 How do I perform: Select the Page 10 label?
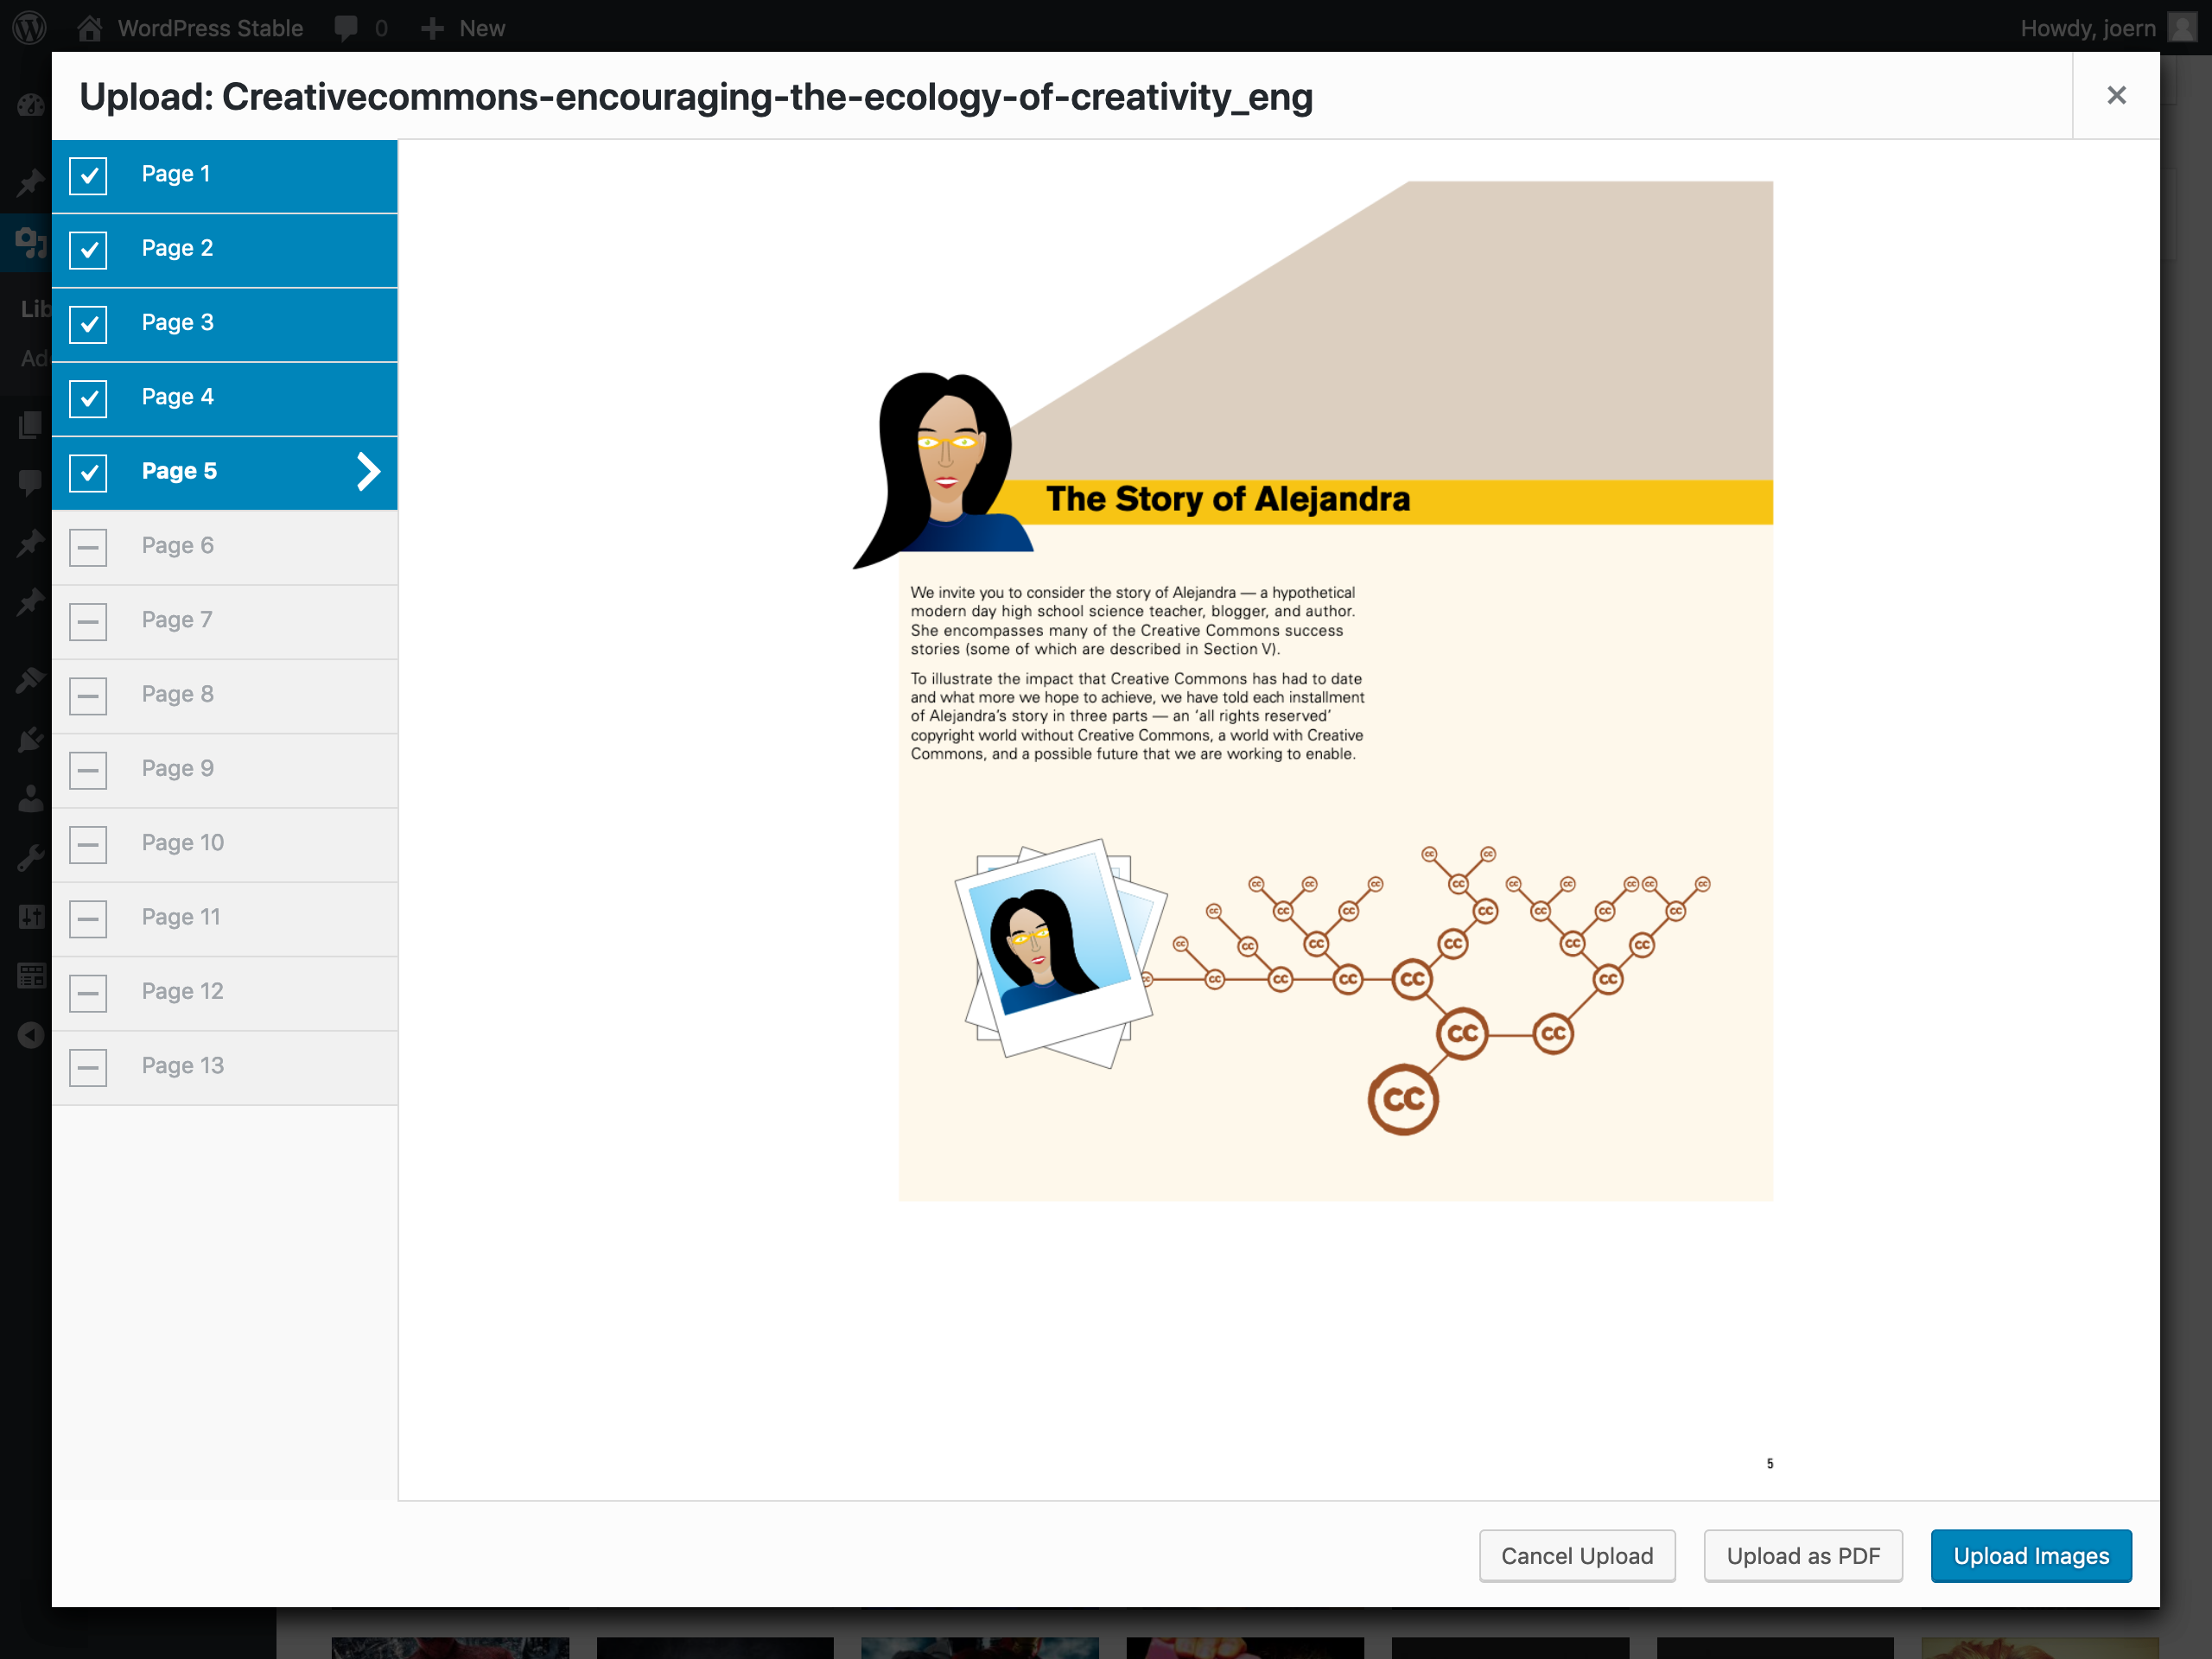coord(183,843)
